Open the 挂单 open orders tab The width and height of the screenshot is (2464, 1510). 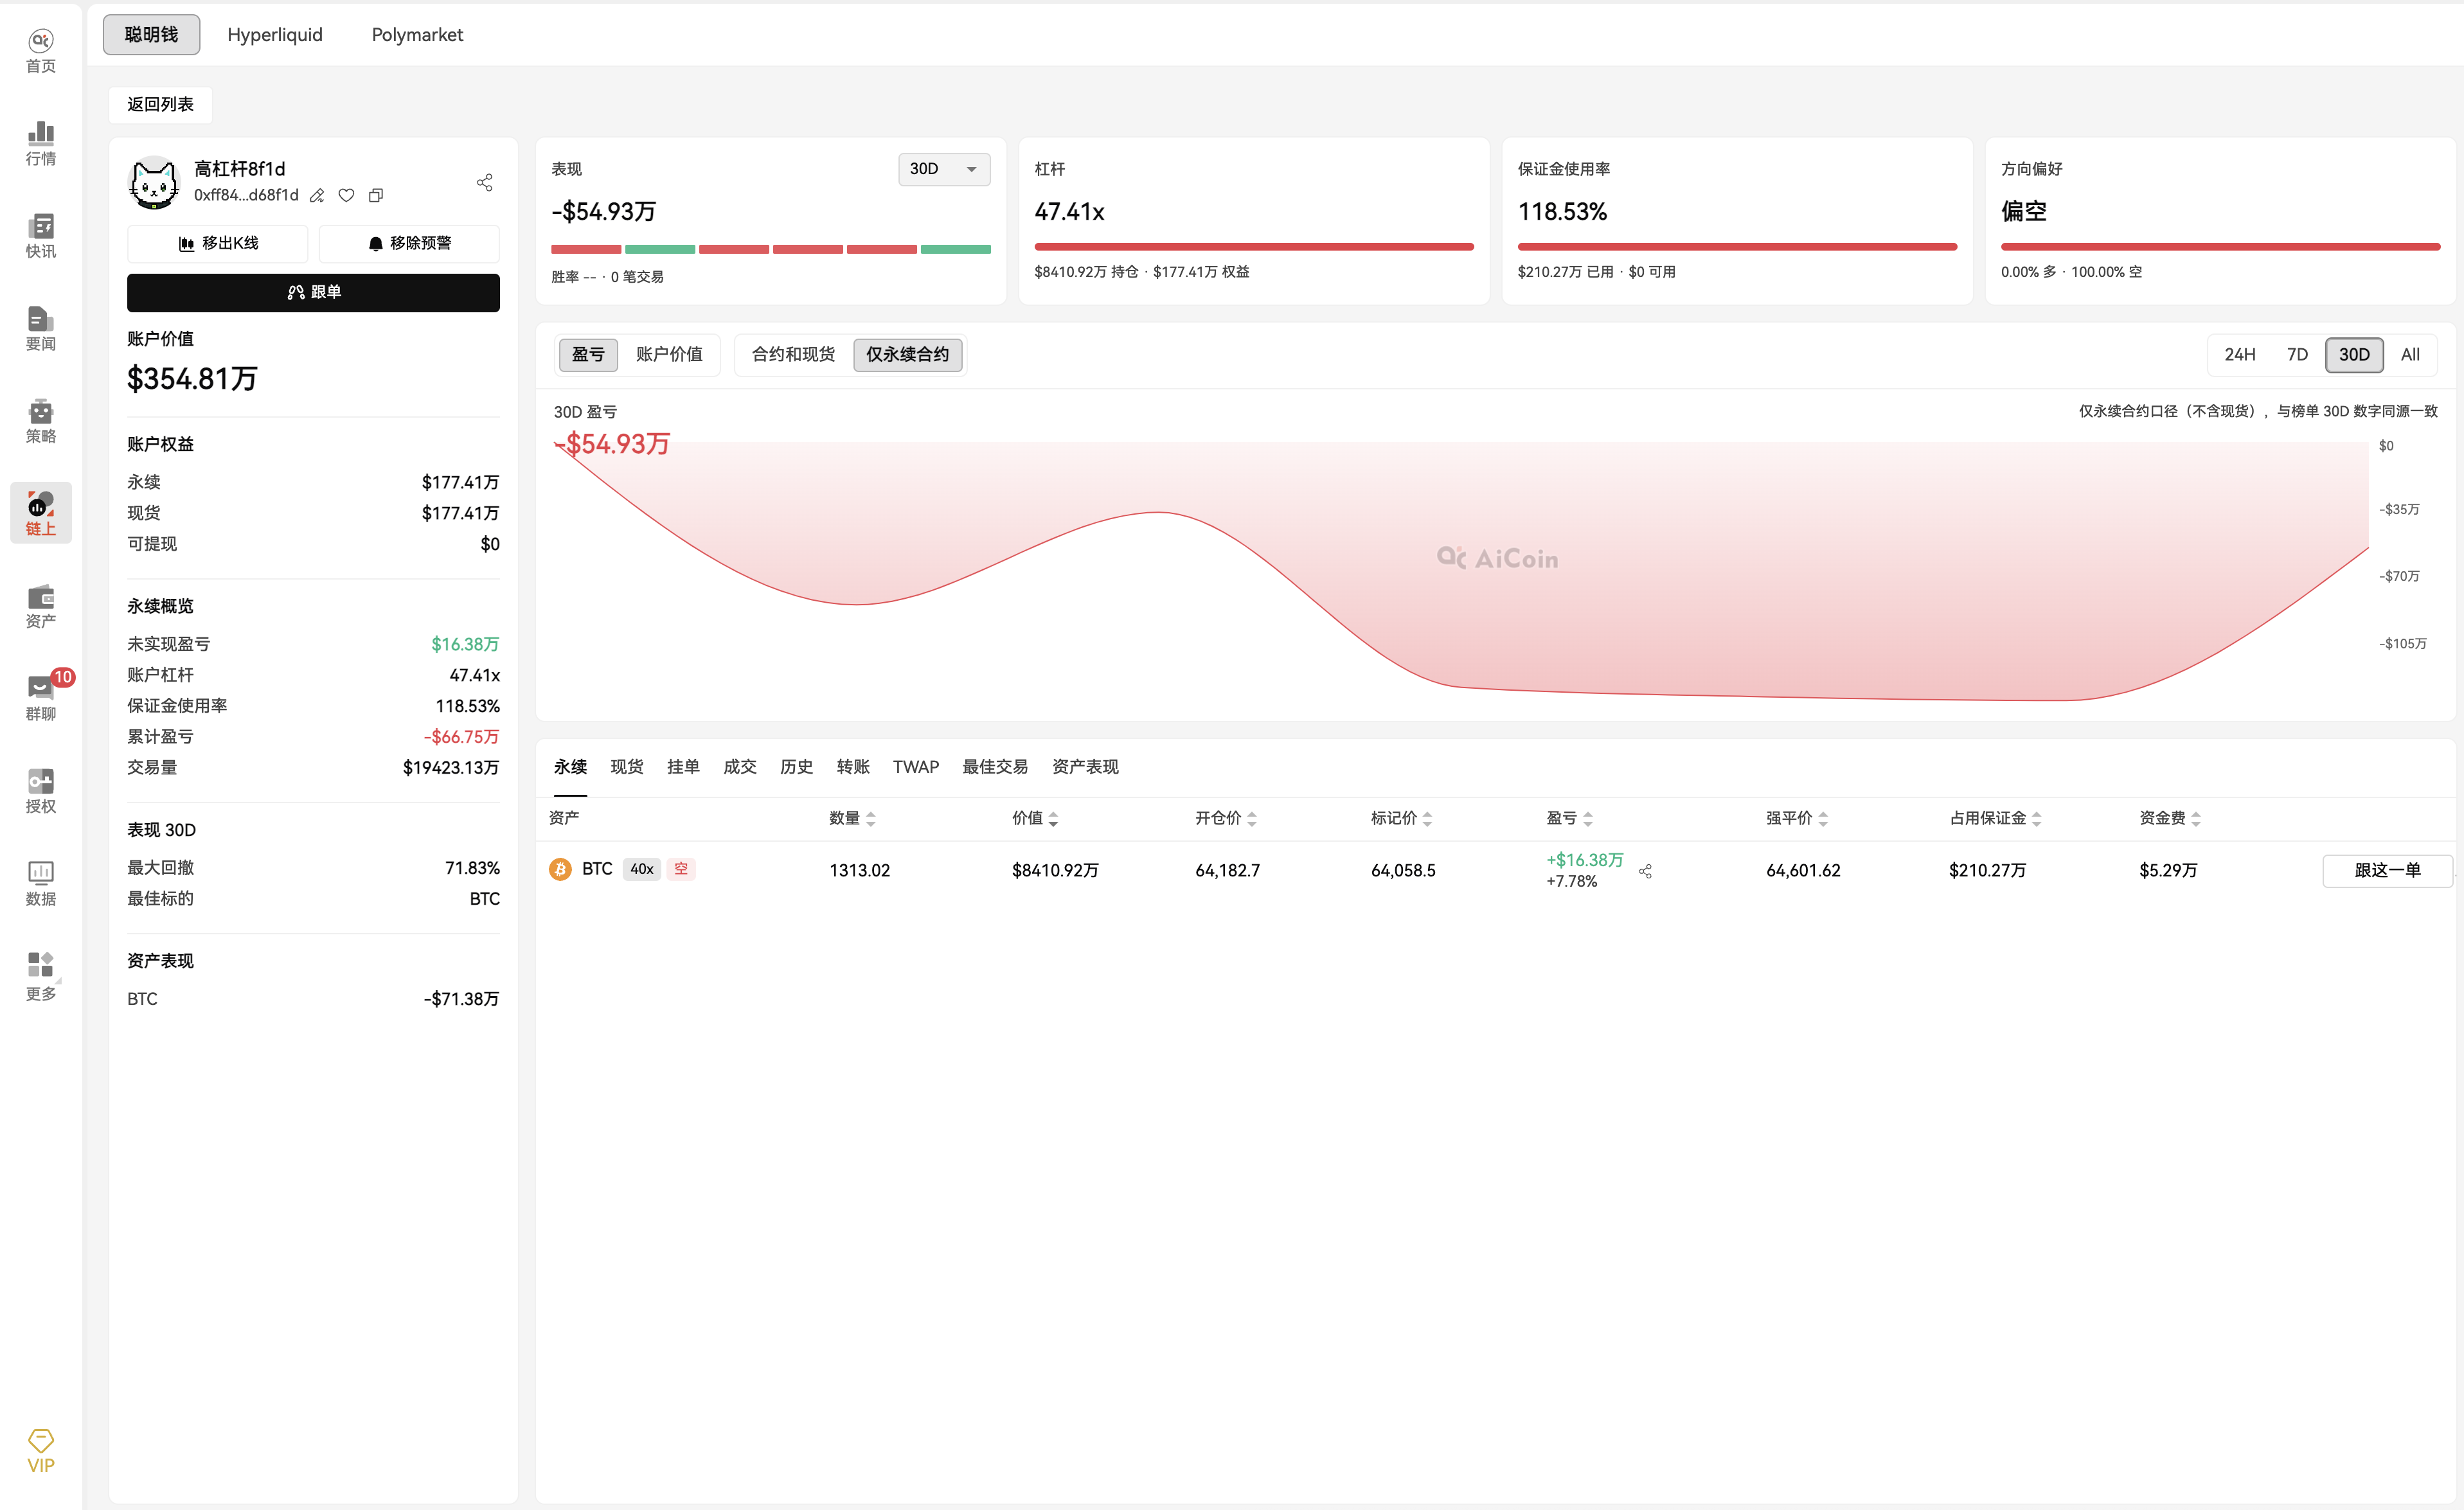tap(683, 767)
